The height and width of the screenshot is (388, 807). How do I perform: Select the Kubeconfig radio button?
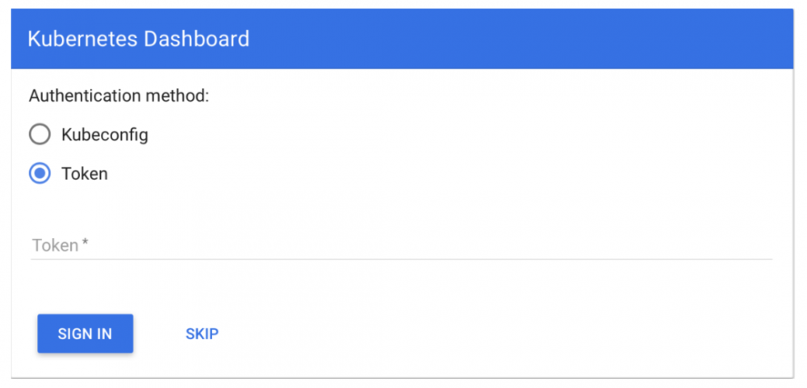point(40,134)
